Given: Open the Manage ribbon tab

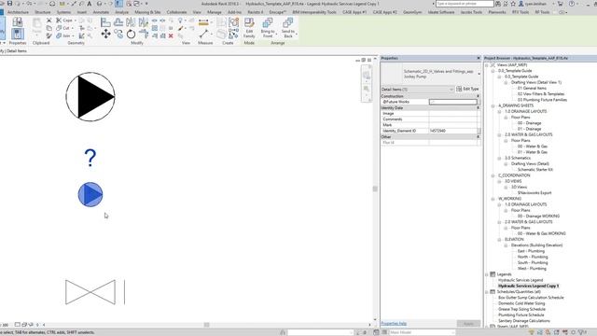Looking at the screenshot, I should pos(214,12).
